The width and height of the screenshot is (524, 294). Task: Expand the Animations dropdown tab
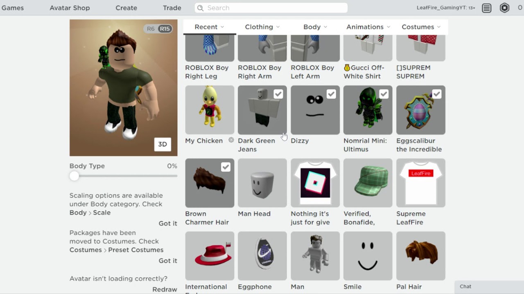coord(368,27)
